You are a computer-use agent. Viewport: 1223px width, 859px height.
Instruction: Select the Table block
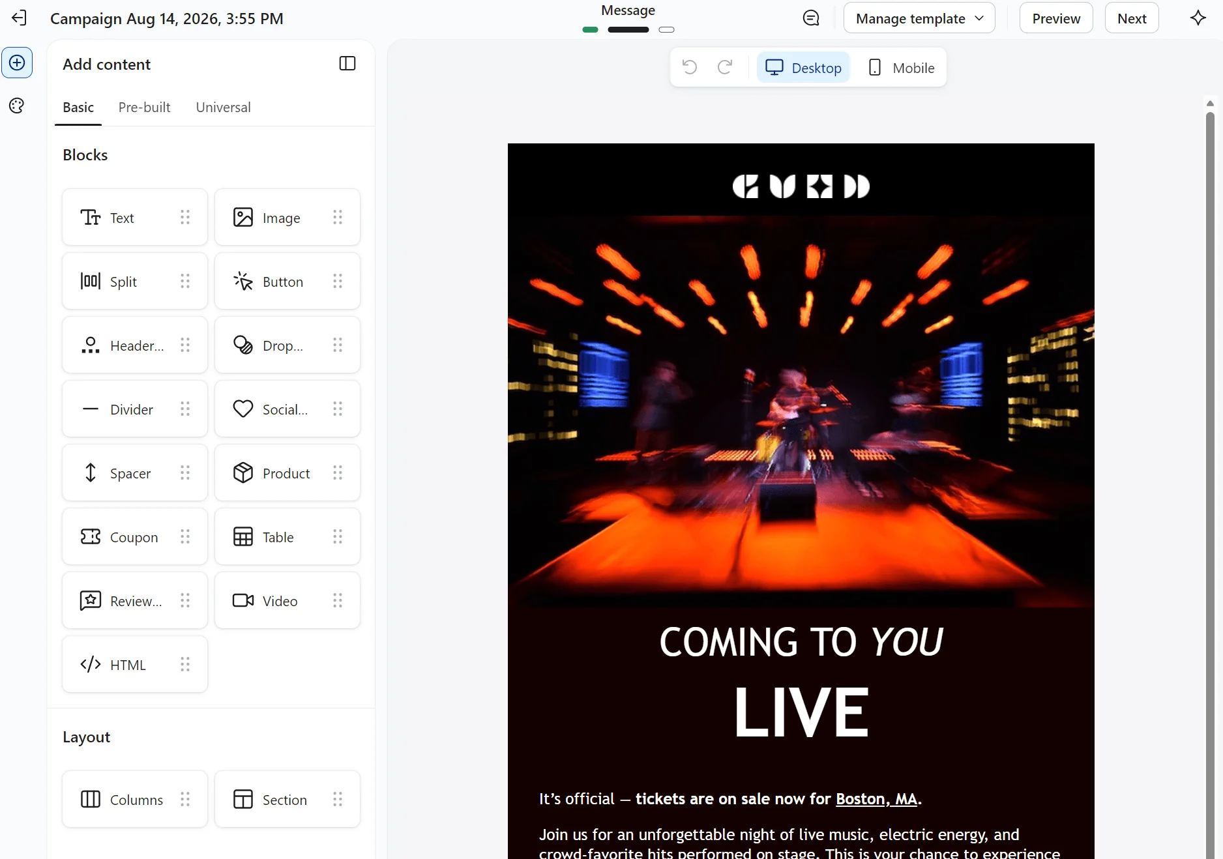pos(287,537)
